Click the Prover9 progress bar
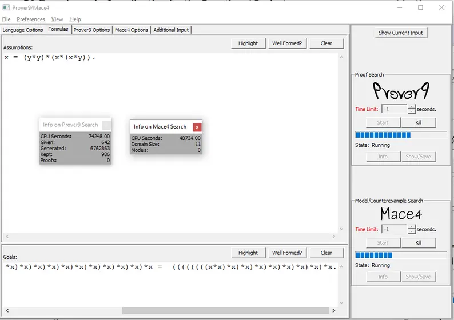Image resolution: width=454 pixels, height=320 pixels. click(x=401, y=135)
